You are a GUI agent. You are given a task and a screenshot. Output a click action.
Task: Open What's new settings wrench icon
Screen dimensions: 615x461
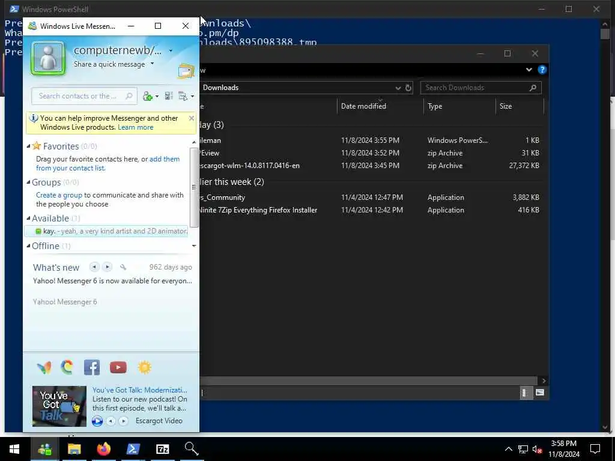[x=123, y=267]
